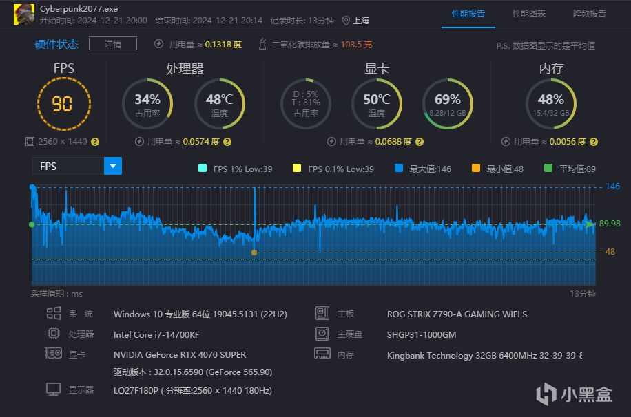631x417 pixels.
Task: Click blue 最大值 legend swatch
Action: click(399, 168)
